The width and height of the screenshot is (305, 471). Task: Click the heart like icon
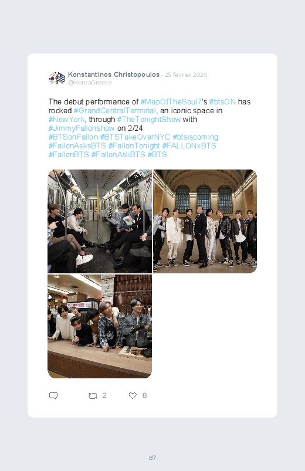pyautogui.click(x=133, y=395)
